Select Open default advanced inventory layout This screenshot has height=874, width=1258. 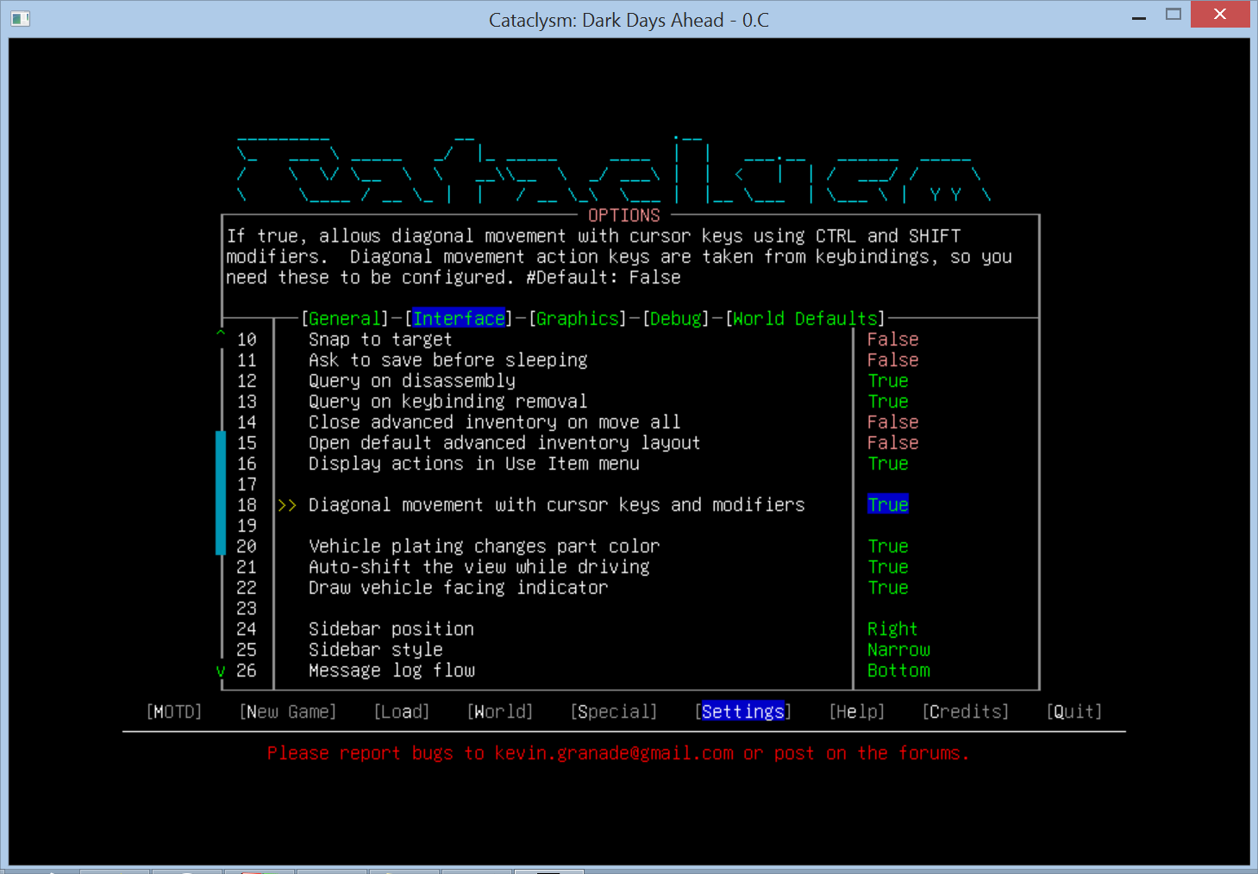pyautogui.click(x=504, y=443)
